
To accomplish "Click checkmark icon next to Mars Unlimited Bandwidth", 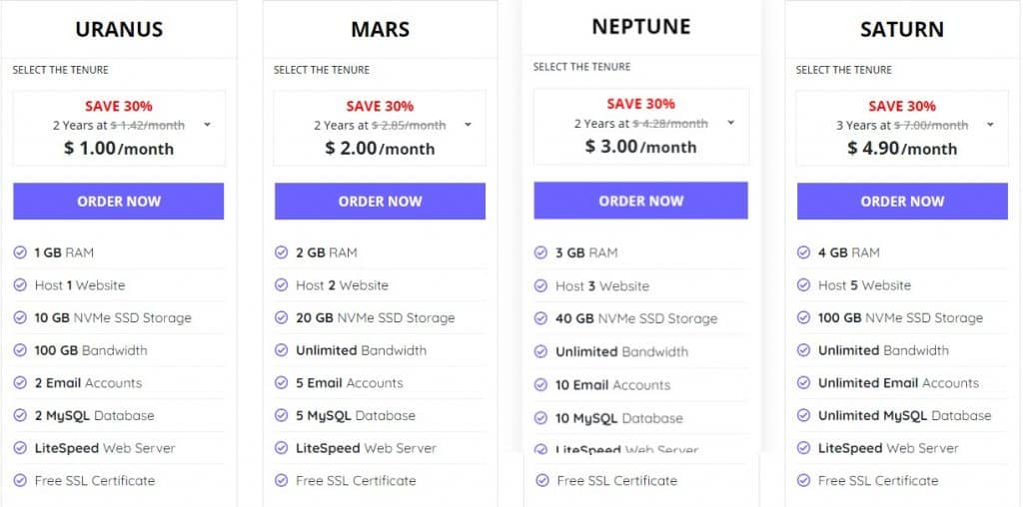I will point(282,350).
